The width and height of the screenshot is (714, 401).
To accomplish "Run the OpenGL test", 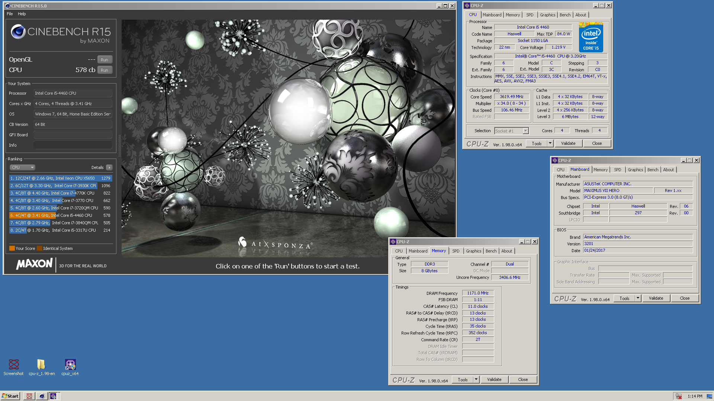I will coord(104,60).
